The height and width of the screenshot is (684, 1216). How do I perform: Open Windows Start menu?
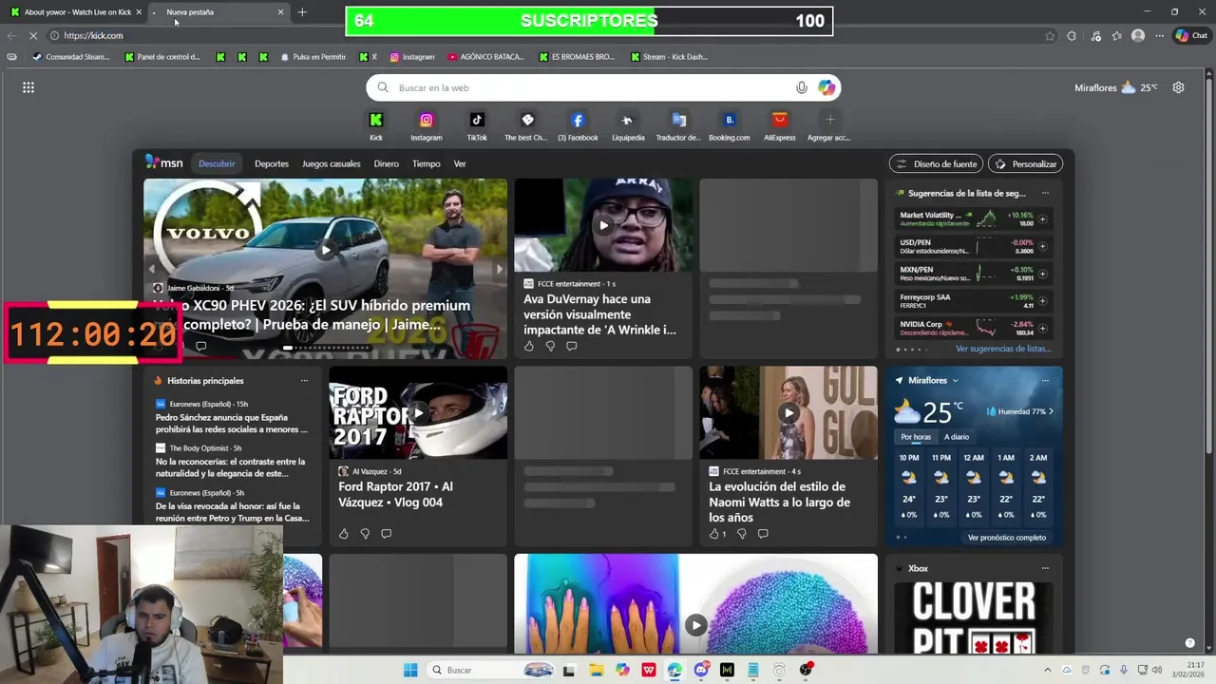pyautogui.click(x=410, y=670)
